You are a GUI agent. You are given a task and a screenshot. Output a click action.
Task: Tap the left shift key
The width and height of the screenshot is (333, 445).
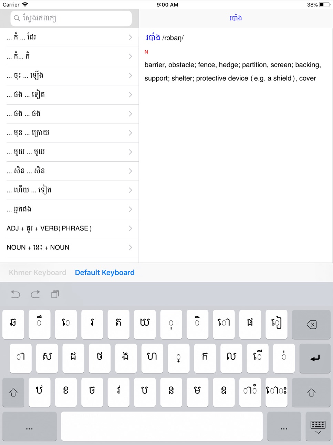click(13, 392)
